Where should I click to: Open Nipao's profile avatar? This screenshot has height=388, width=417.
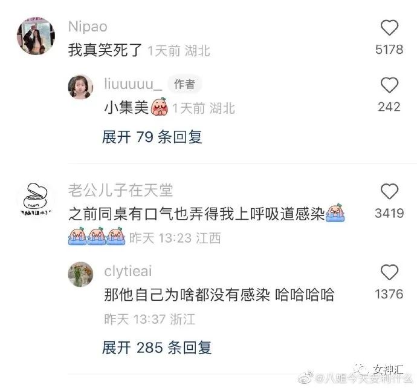(36, 36)
